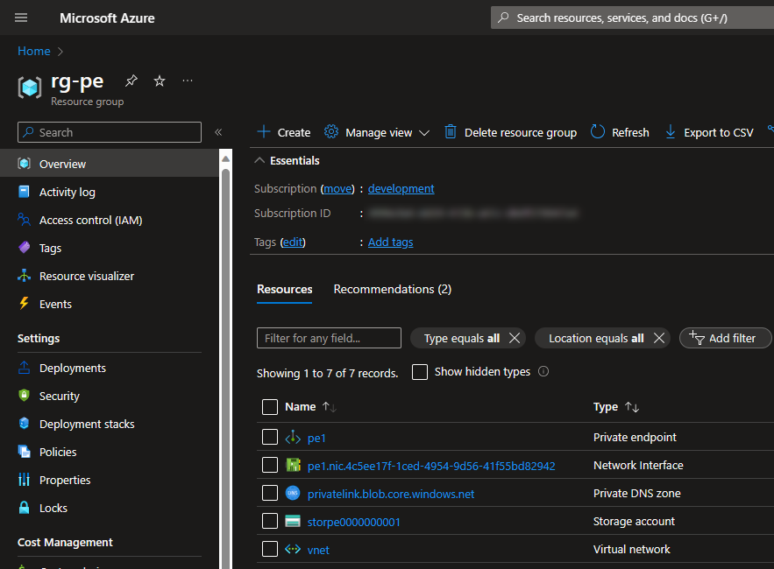This screenshot has width=774, height=569.
Task: Go to Home breadcrumb
Action: click(x=33, y=51)
